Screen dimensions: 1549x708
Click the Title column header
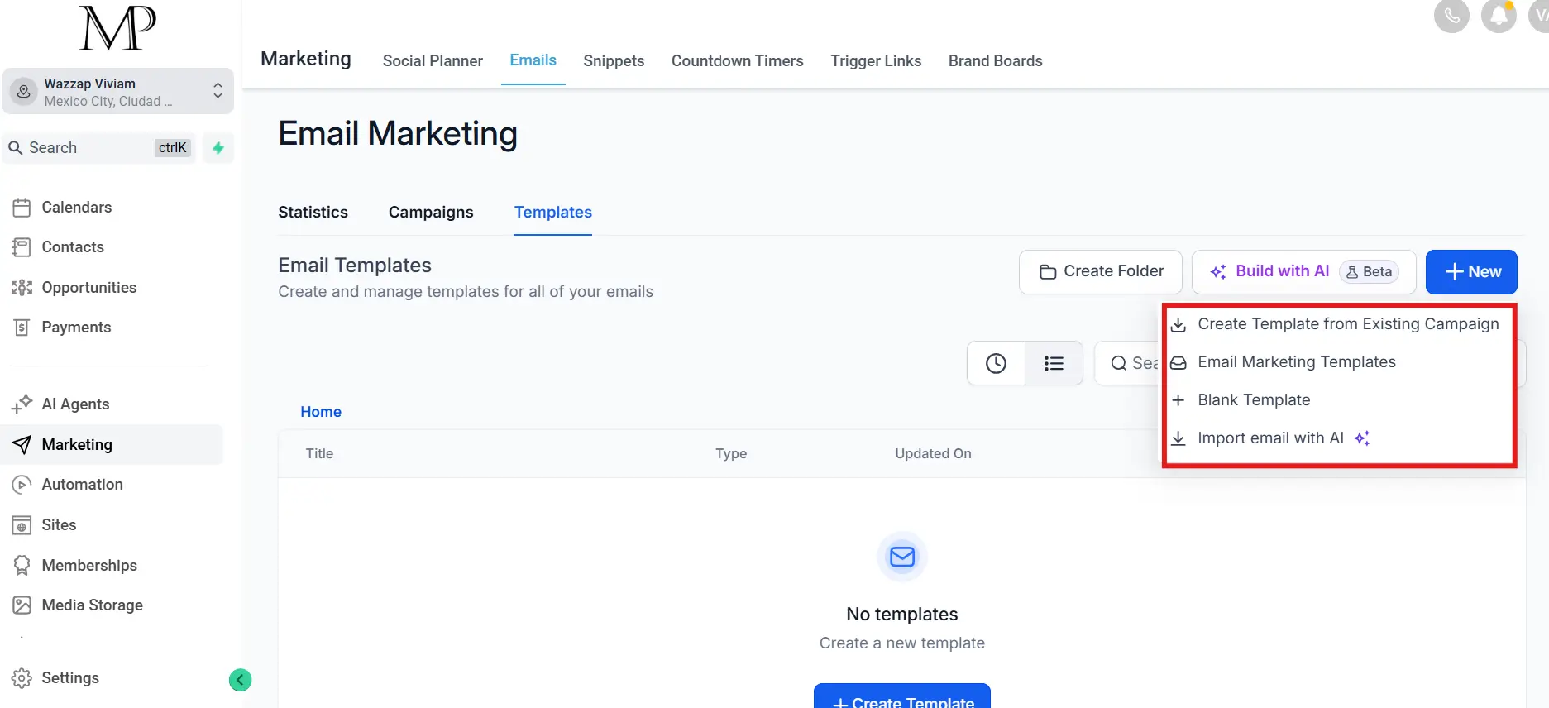tap(319, 453)
